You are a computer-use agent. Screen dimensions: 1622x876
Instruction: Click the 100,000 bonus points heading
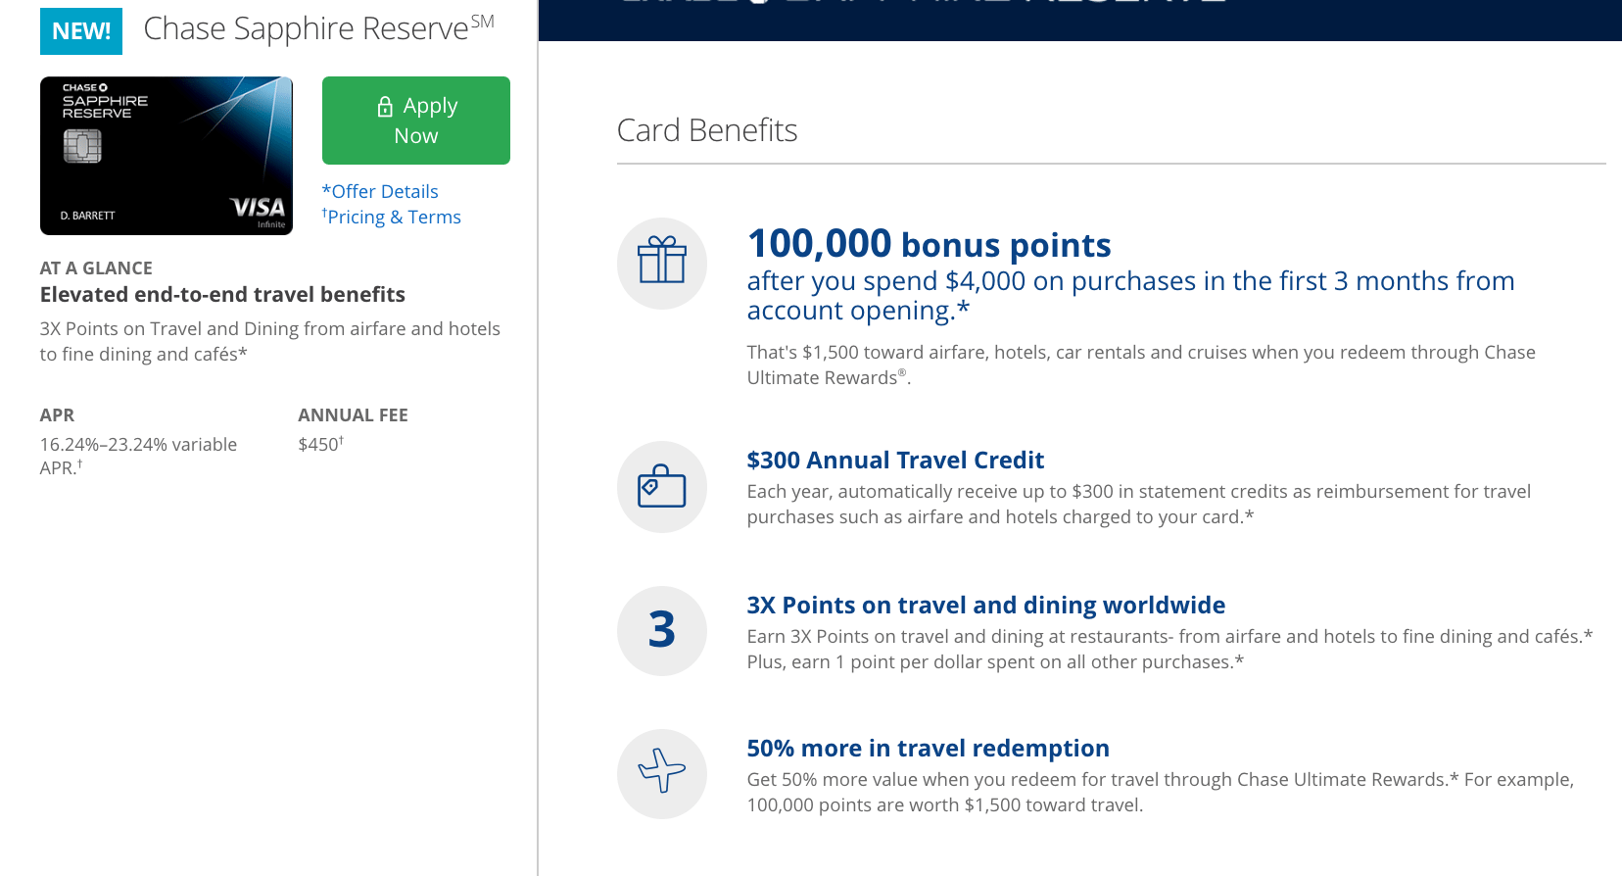click(x=930, y=244)
